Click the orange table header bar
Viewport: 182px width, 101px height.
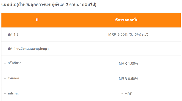click(91, 20)
